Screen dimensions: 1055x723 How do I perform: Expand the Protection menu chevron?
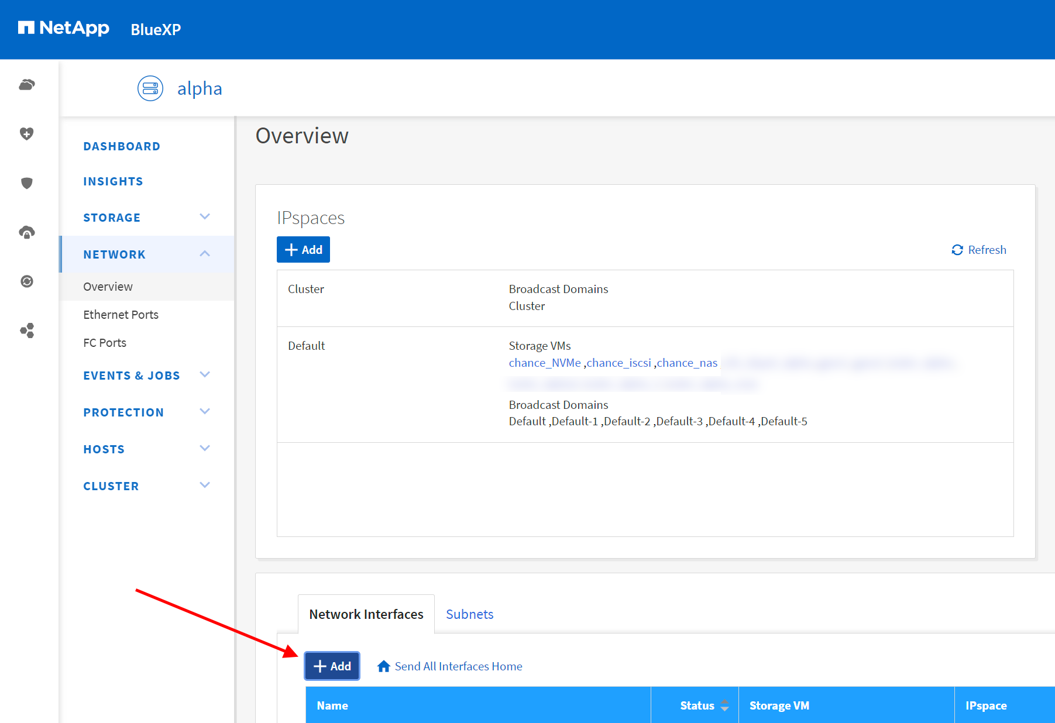[x=205, y=412]
